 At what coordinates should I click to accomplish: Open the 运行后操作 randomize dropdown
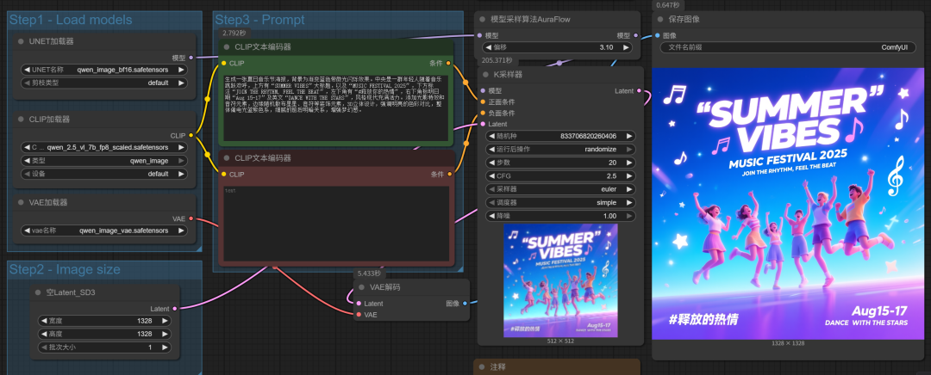click(x=560, y=150)
